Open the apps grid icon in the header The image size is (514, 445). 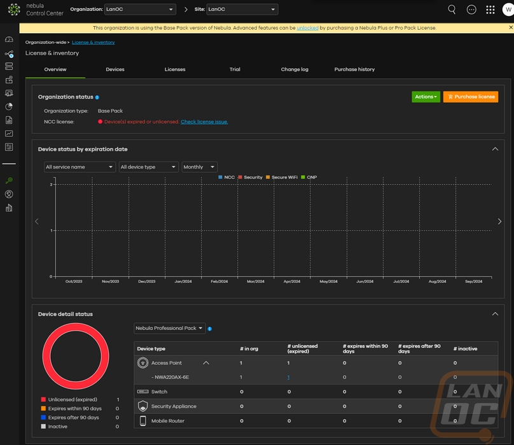point(490,10)
